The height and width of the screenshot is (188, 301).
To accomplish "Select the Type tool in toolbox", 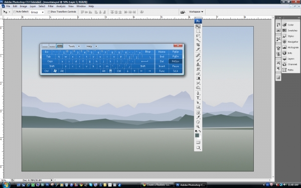I will coord(198,98).
